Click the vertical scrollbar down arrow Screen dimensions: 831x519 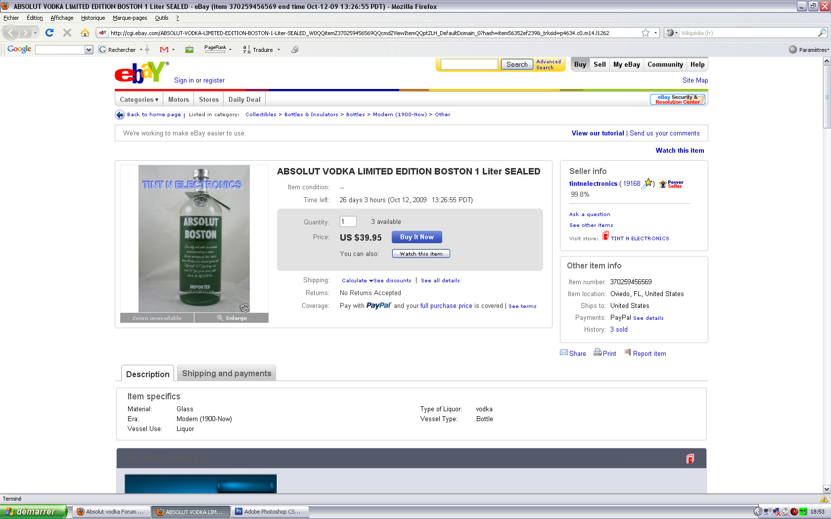[827, 489]
